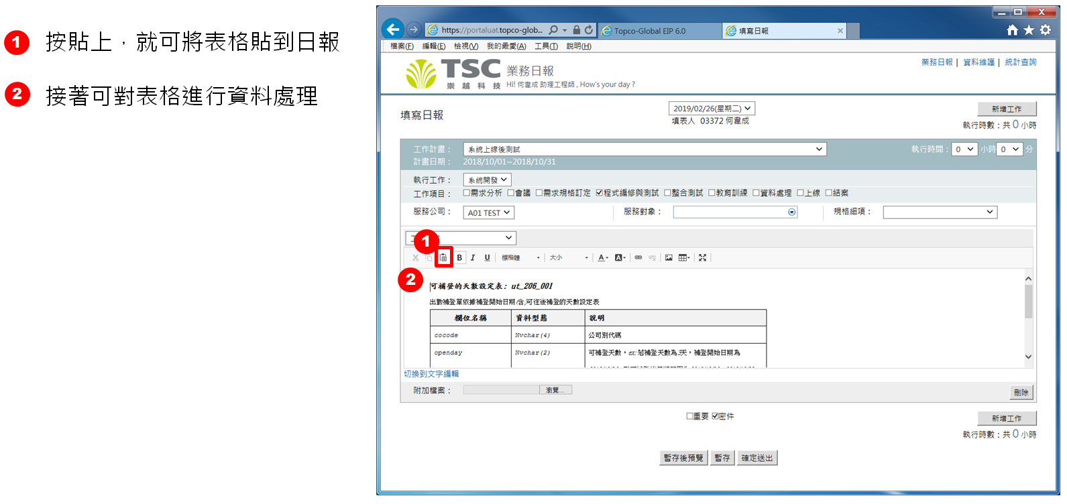1067x504 pixels.
Task: Uncheck the 程式編修與測試 checkbox
Action: click(600, 193)
